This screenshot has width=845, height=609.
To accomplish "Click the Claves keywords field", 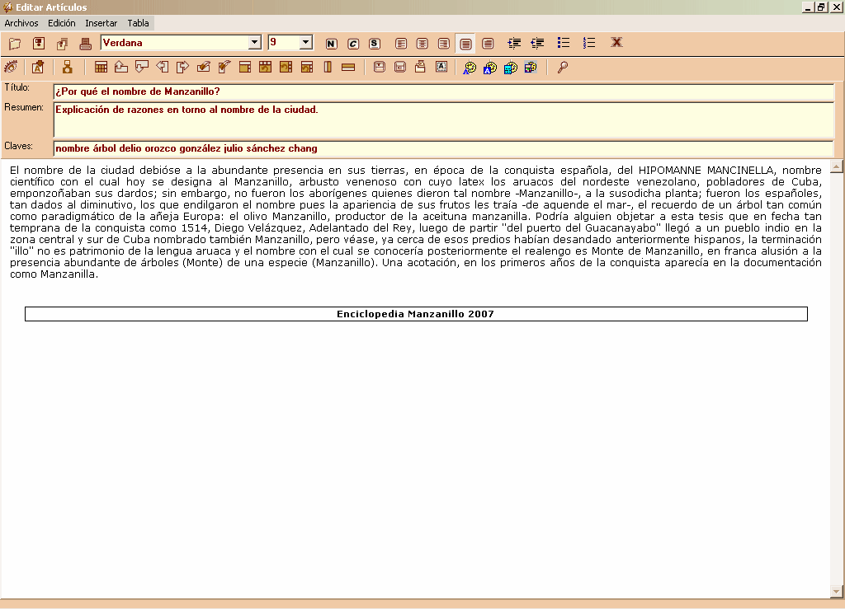I will point(443,148).
